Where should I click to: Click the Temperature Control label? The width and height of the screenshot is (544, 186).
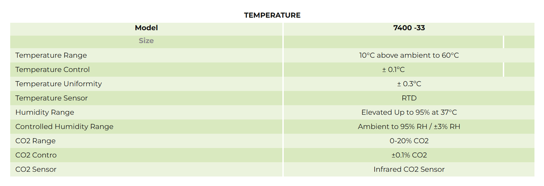click(x=52, y=70)
